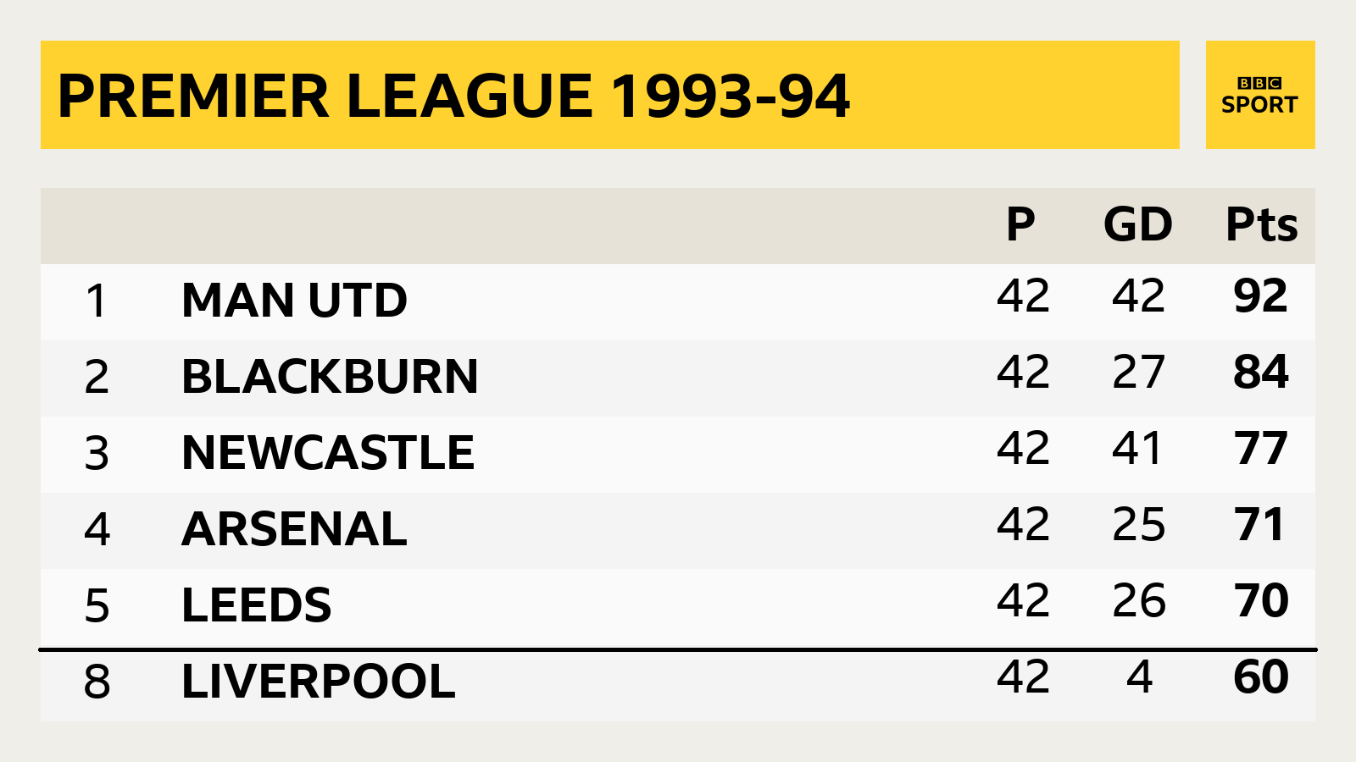Select the P column header

click(1020, 224)
